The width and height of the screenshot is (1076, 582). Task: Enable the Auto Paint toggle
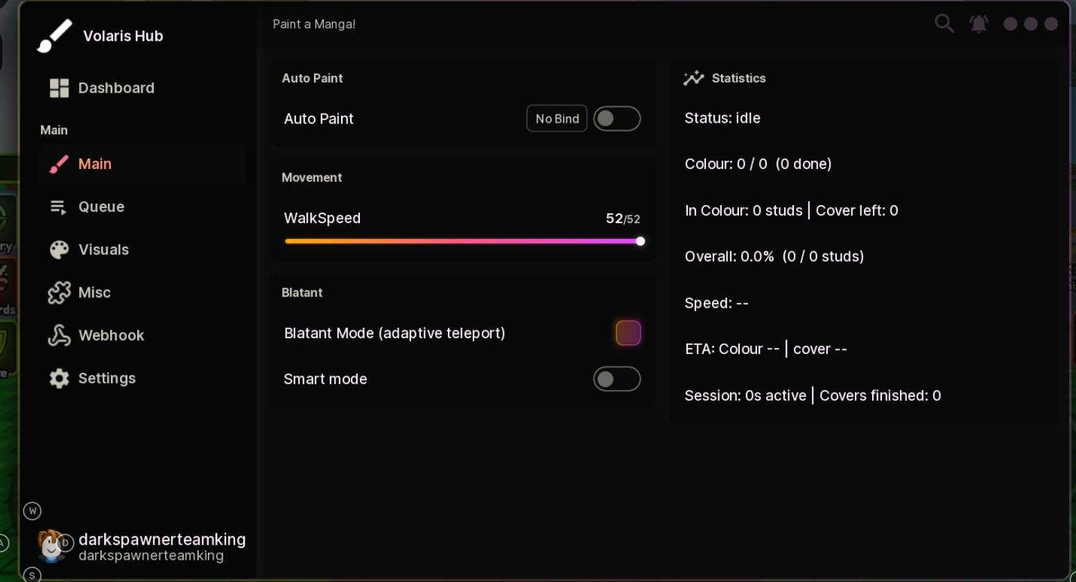pos(617,118)
